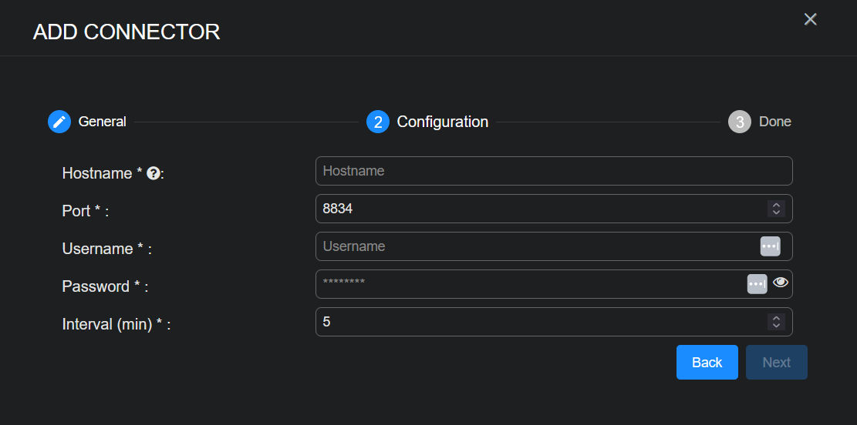857x425 pixels.
Task: Click the Hostname help question mark icon
Action: (153, 173)
